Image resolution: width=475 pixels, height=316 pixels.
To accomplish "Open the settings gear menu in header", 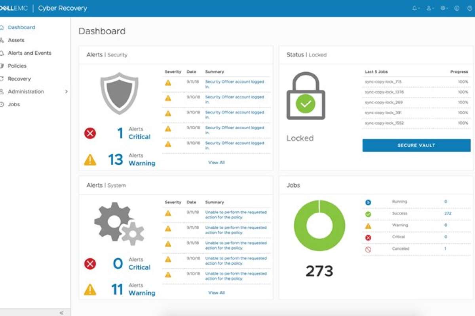I will 444,8.
